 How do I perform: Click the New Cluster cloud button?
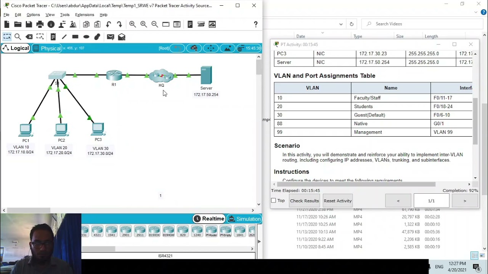coord(194,48)
